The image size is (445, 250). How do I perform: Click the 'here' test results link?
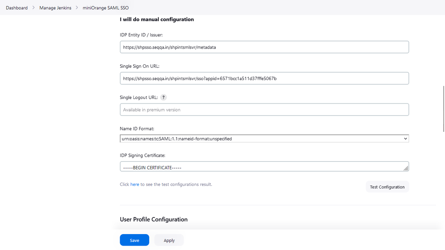click(x=135, y=184)
